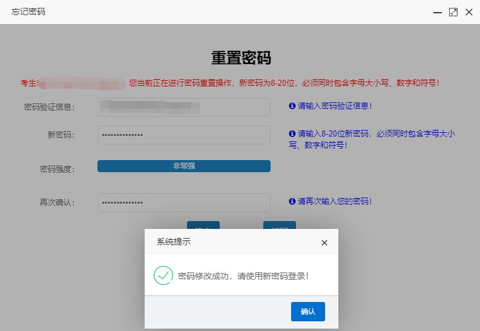
Task: Click the 新密码 field label
Action: tap(61, 135)
